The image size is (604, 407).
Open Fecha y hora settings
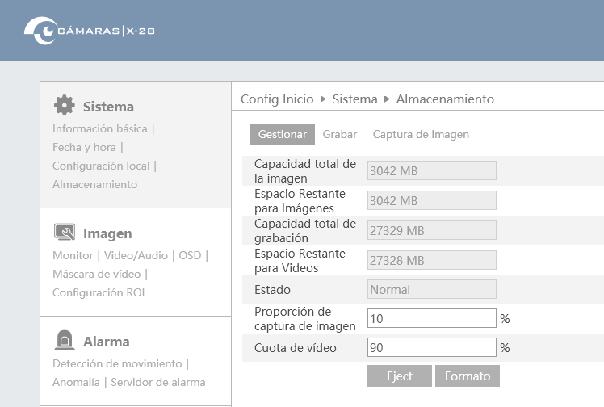pyautogui.click(x=84, y=147)
